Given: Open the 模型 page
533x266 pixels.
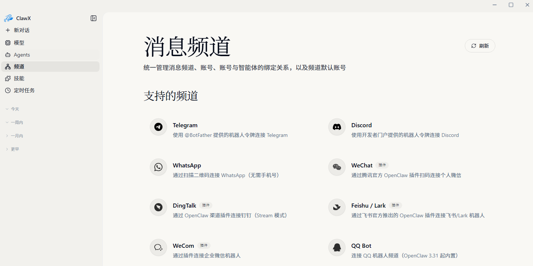Looking at the screenshot, I should coord(50,43).
